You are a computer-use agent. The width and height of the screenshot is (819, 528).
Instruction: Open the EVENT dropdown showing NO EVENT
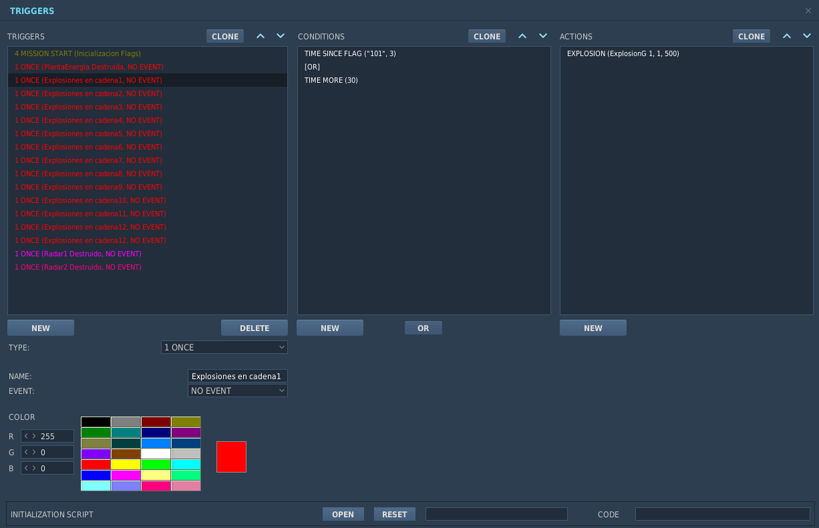point(238,390)
